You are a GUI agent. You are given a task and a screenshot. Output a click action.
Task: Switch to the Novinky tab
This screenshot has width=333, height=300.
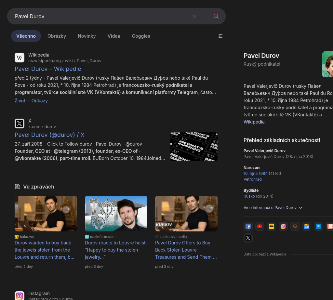point(87,36)
